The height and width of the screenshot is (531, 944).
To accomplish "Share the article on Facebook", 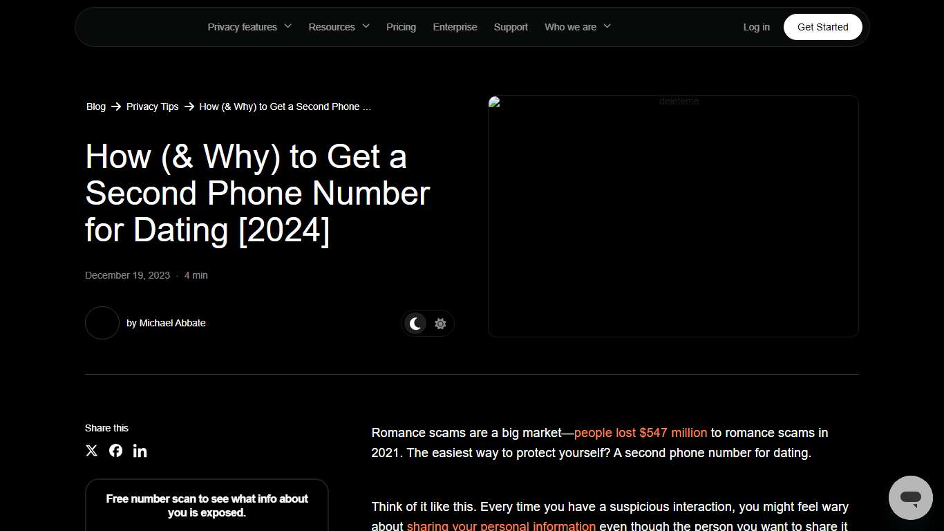I will coord(115,450).
